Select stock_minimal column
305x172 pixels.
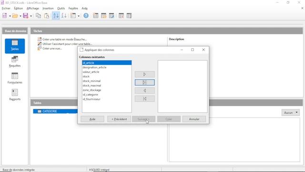coord(107,81)
